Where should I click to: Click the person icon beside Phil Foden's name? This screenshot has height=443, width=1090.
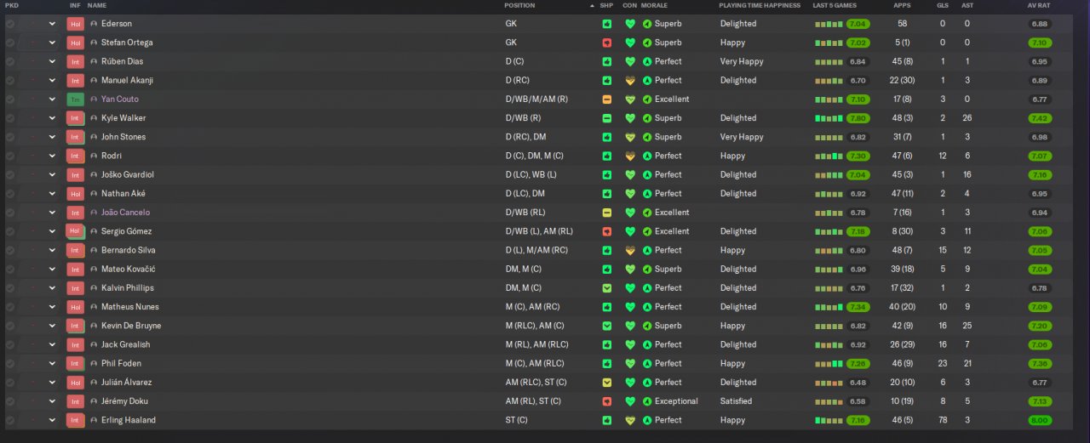coord(94,363)
